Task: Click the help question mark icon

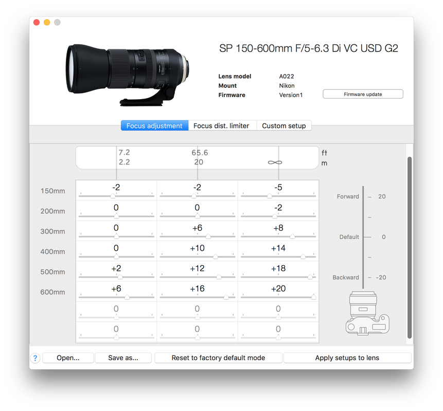Action: [35, 358]
